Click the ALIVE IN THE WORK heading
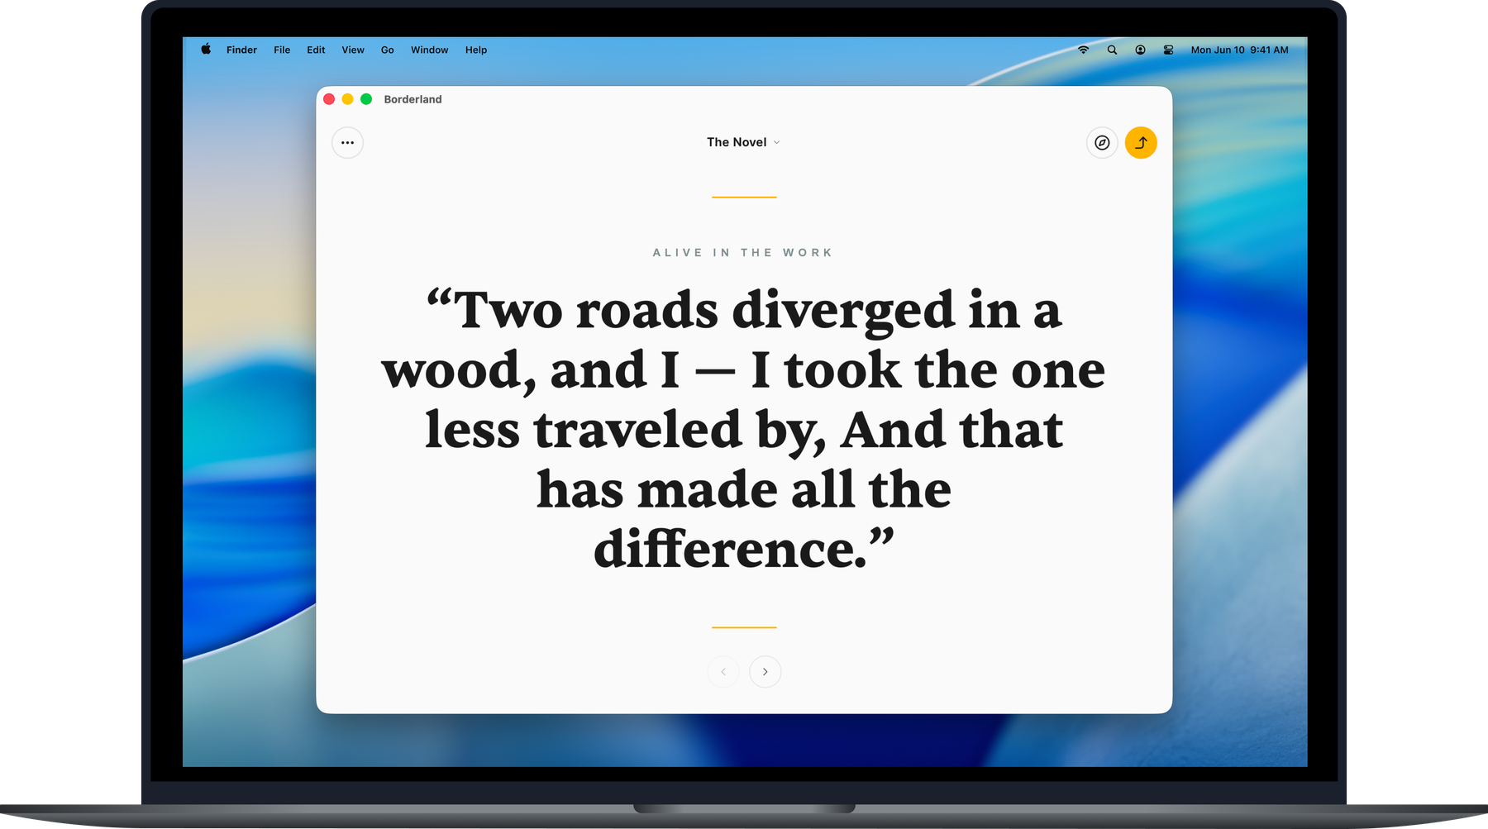The width and height of the screenshot is (1488, 829). (743, 253)
